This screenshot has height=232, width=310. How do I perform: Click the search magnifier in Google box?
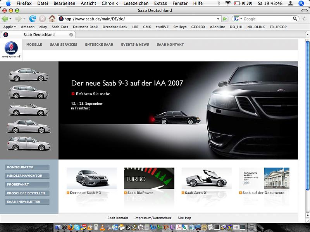tap(295, 19)
